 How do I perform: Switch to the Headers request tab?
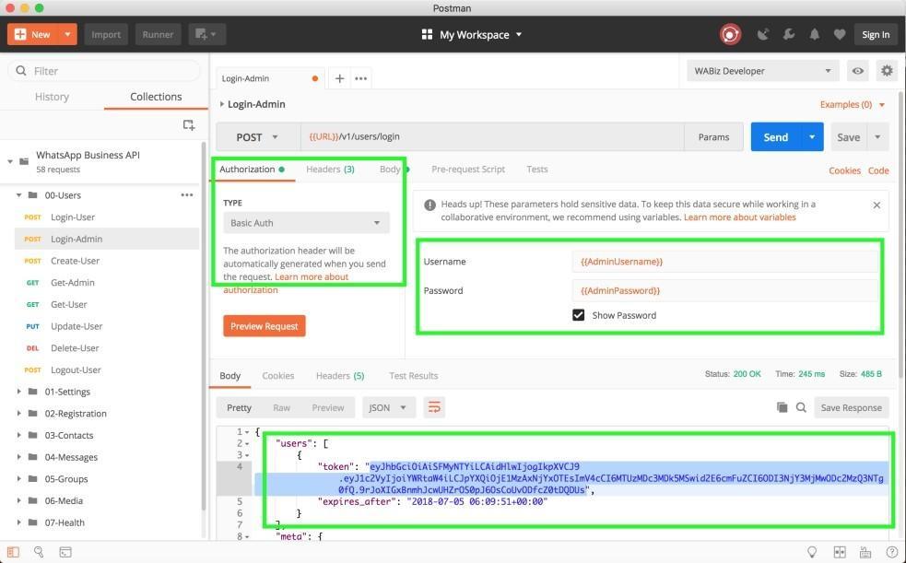click(x=329, y=170)
